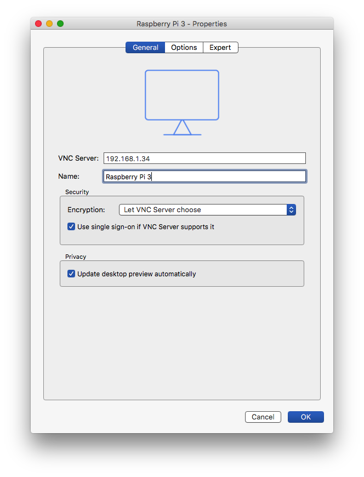Toggle Update desktop preview automatically checkbox
The image size is (364, 477).
click(71, 274)
